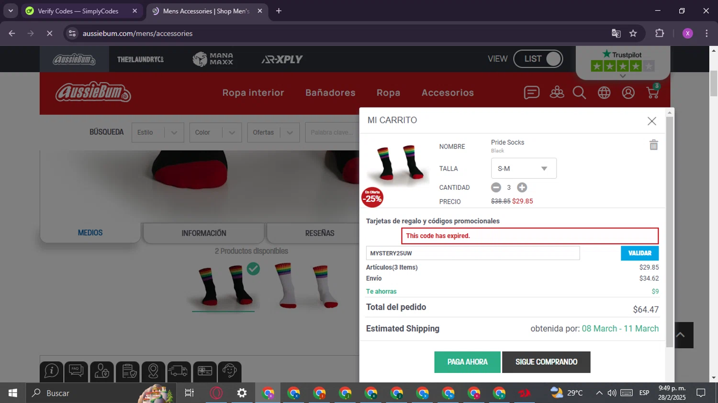The height and width of the screenshot is (403, 718).
Task: Open the globe language/region icon
Action: pos(604,92)
